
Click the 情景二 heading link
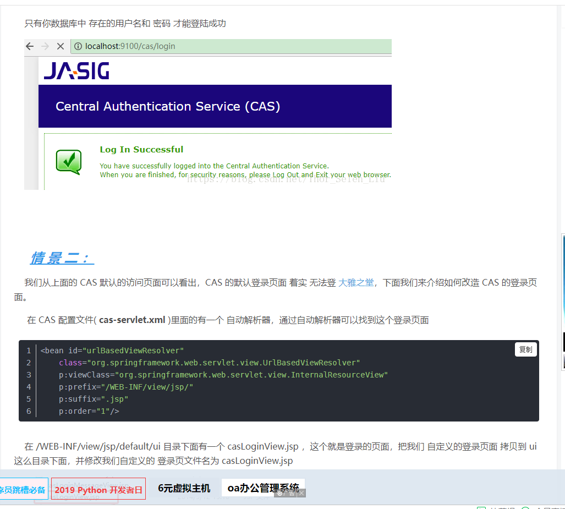pos(62,258)
